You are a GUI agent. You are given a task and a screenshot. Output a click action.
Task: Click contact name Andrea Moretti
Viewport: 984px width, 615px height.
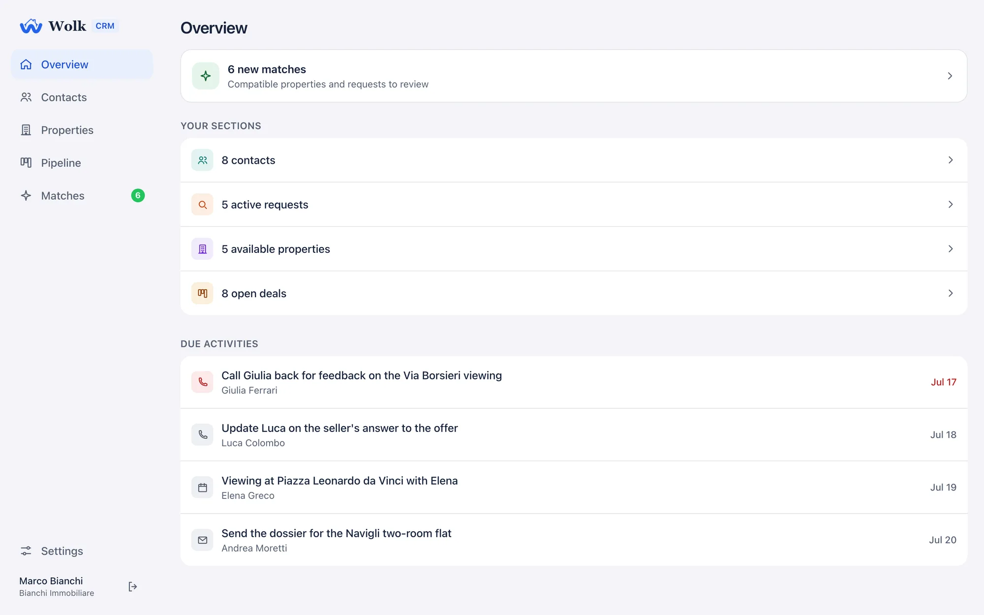click(254, 548)
